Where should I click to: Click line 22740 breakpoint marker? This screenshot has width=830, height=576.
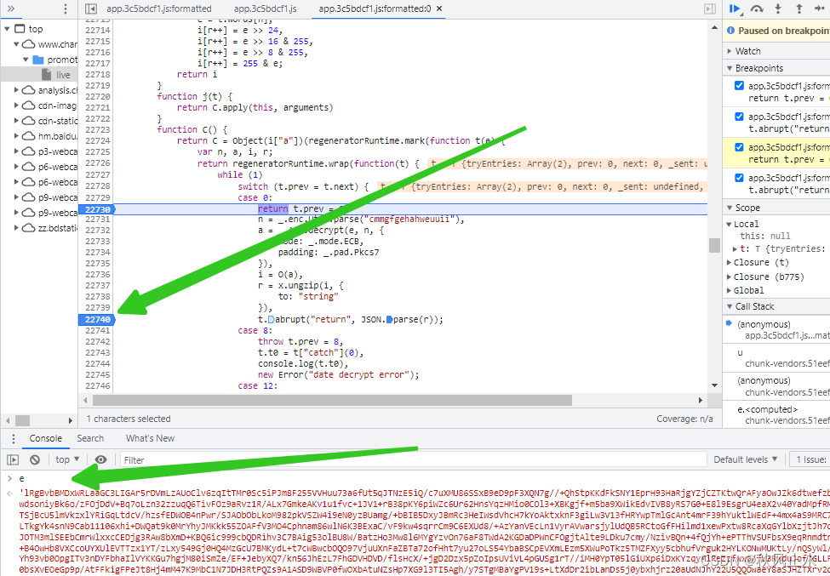coord(97,319)
